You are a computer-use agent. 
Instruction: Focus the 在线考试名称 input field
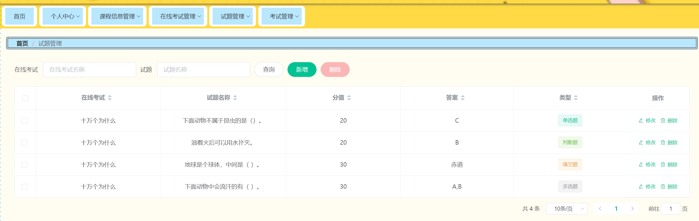tap(89, 69)
